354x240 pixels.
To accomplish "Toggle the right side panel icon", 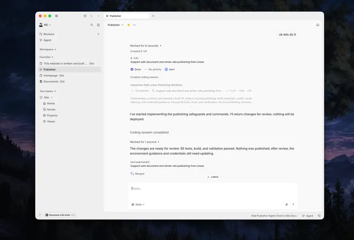I will click(317, 25).
